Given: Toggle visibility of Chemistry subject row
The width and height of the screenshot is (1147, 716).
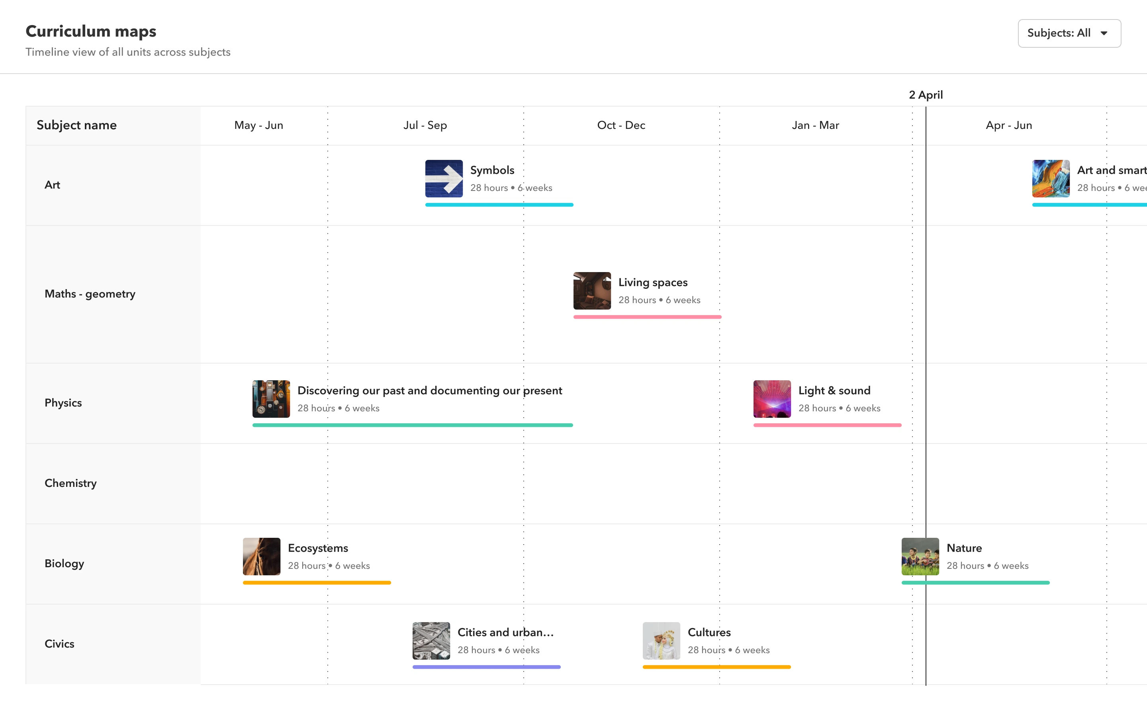Looking at the screenshot, I should tap(70, 483).
